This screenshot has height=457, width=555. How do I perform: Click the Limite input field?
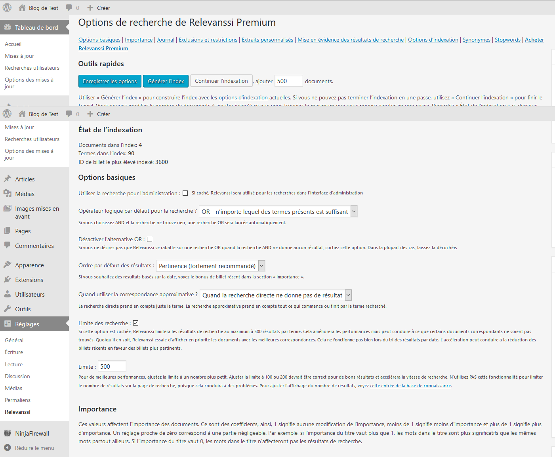112,366
